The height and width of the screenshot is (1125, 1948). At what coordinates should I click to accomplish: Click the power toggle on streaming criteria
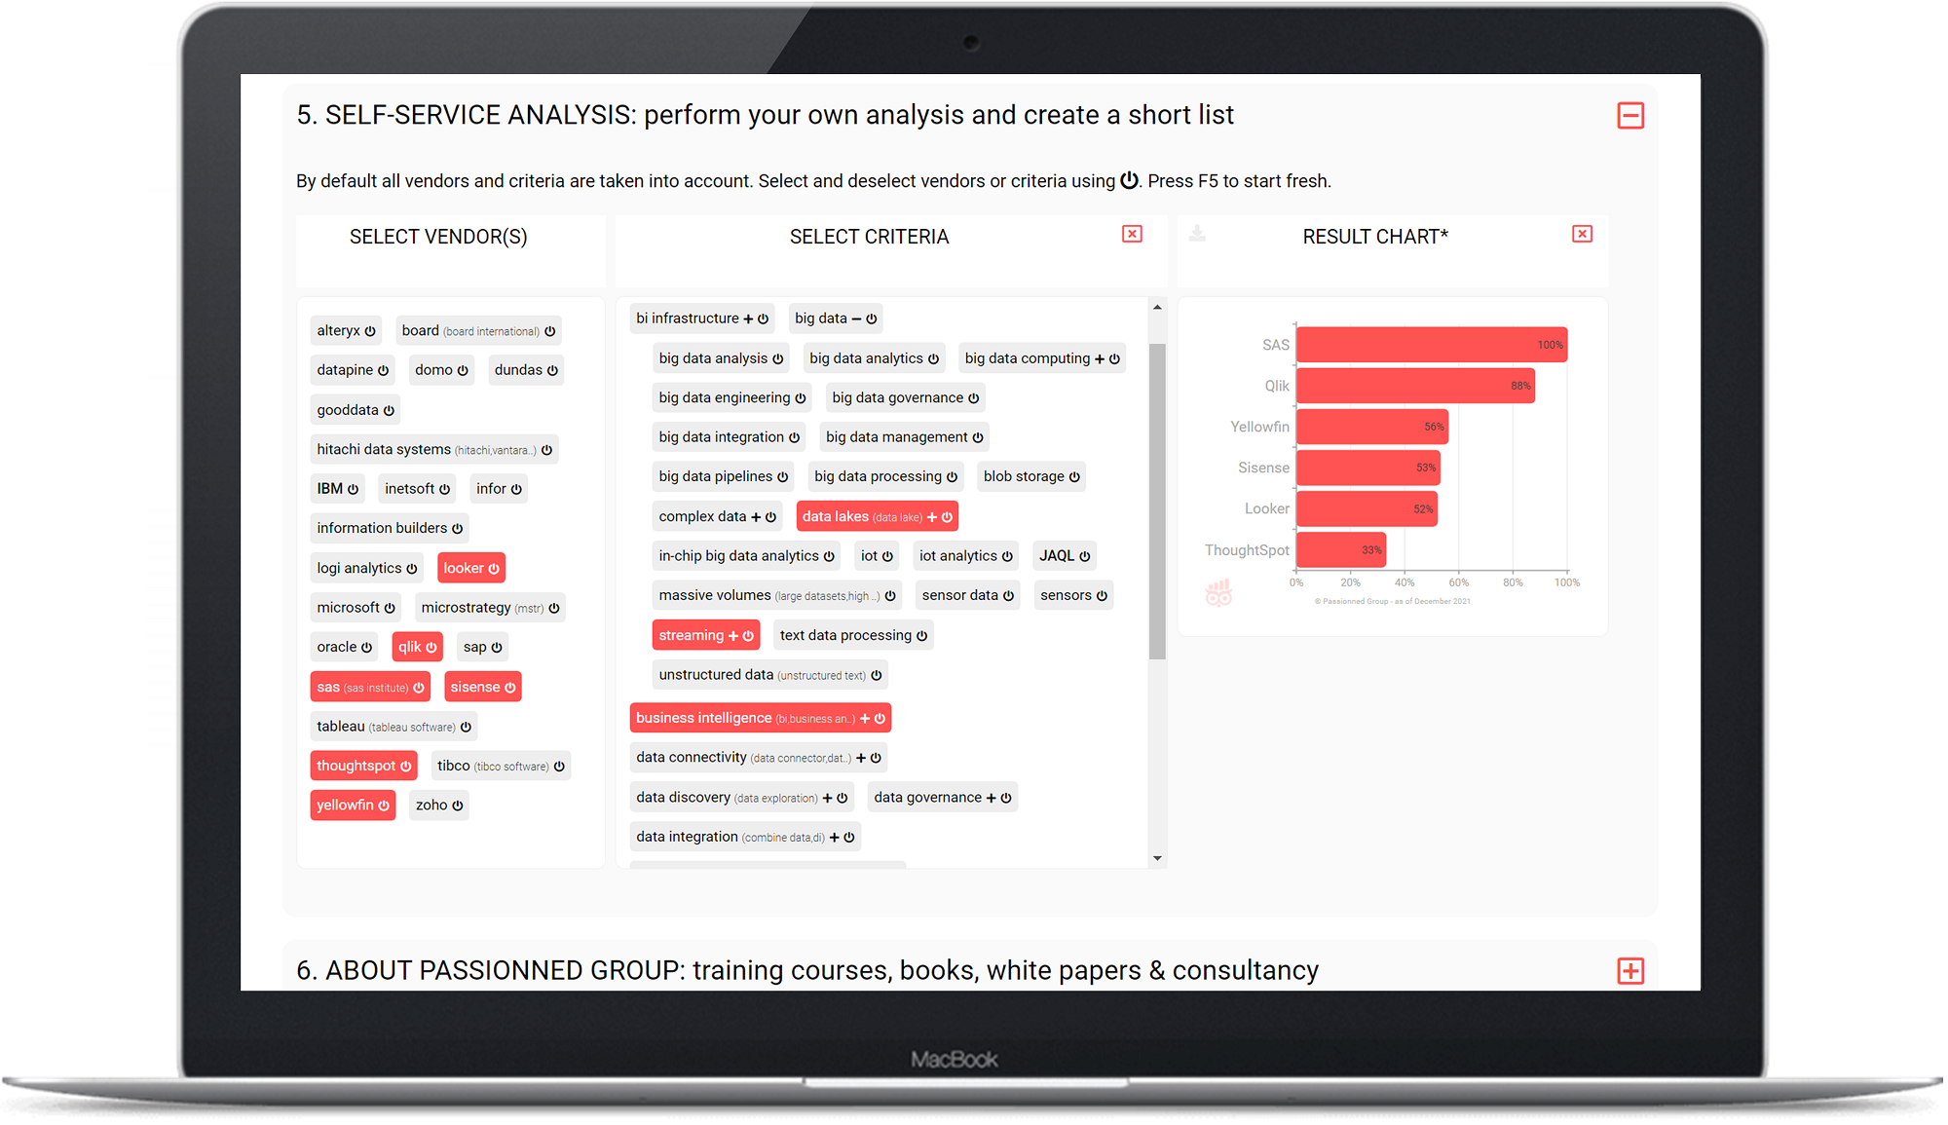pos(746,636)
